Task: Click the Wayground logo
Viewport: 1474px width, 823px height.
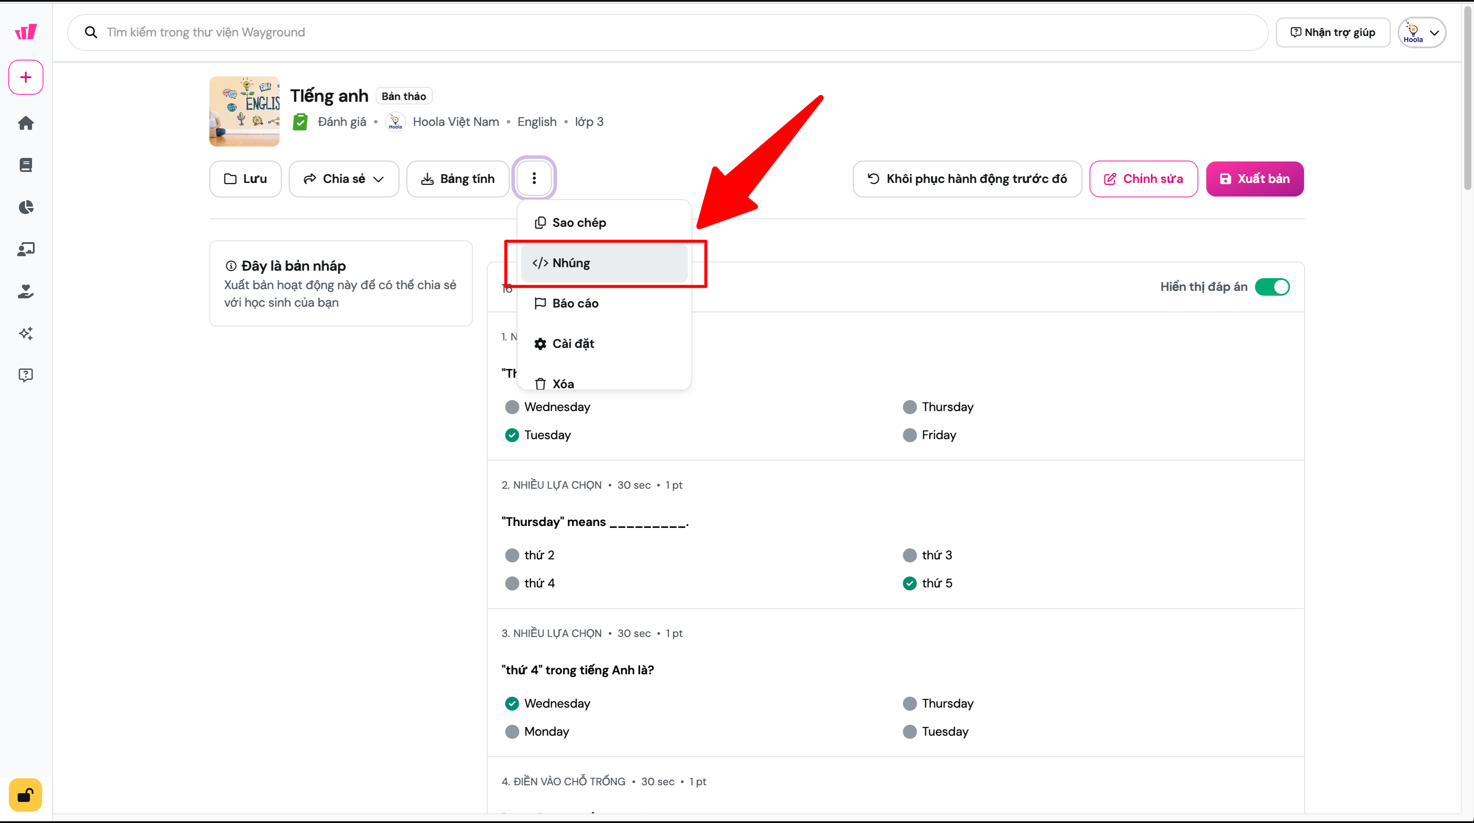Action: (x=26, y=32)
